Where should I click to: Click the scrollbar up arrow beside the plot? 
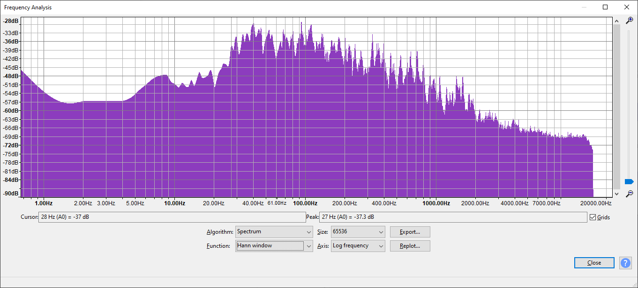point(616,21)
